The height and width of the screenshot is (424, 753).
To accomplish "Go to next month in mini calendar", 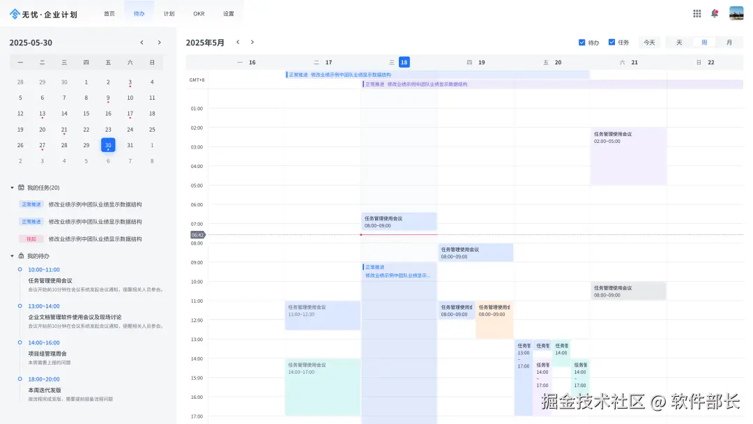I will coord(160,43).
